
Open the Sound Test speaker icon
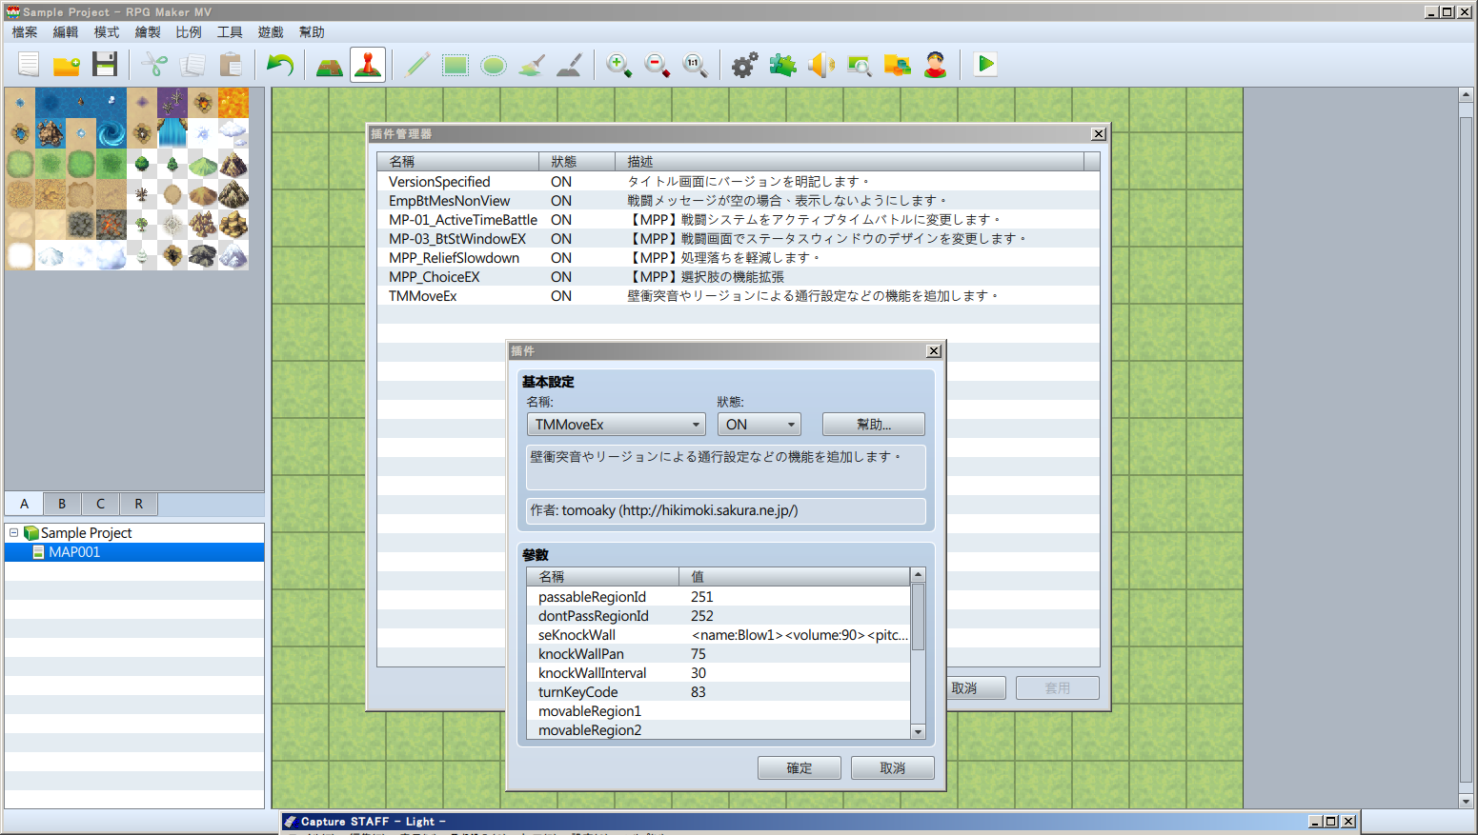point(821,65)
